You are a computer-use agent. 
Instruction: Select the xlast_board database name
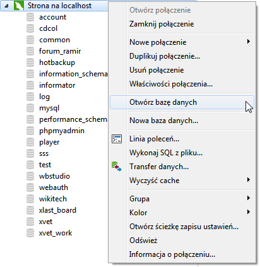[57, 210]
